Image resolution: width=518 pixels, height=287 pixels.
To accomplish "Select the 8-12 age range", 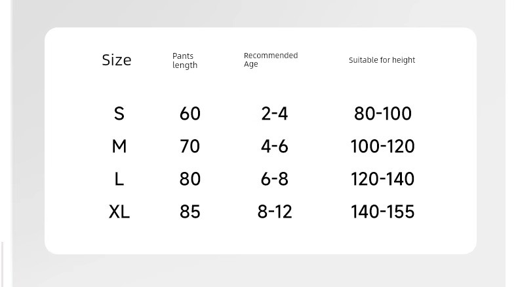I will [275, 212].
